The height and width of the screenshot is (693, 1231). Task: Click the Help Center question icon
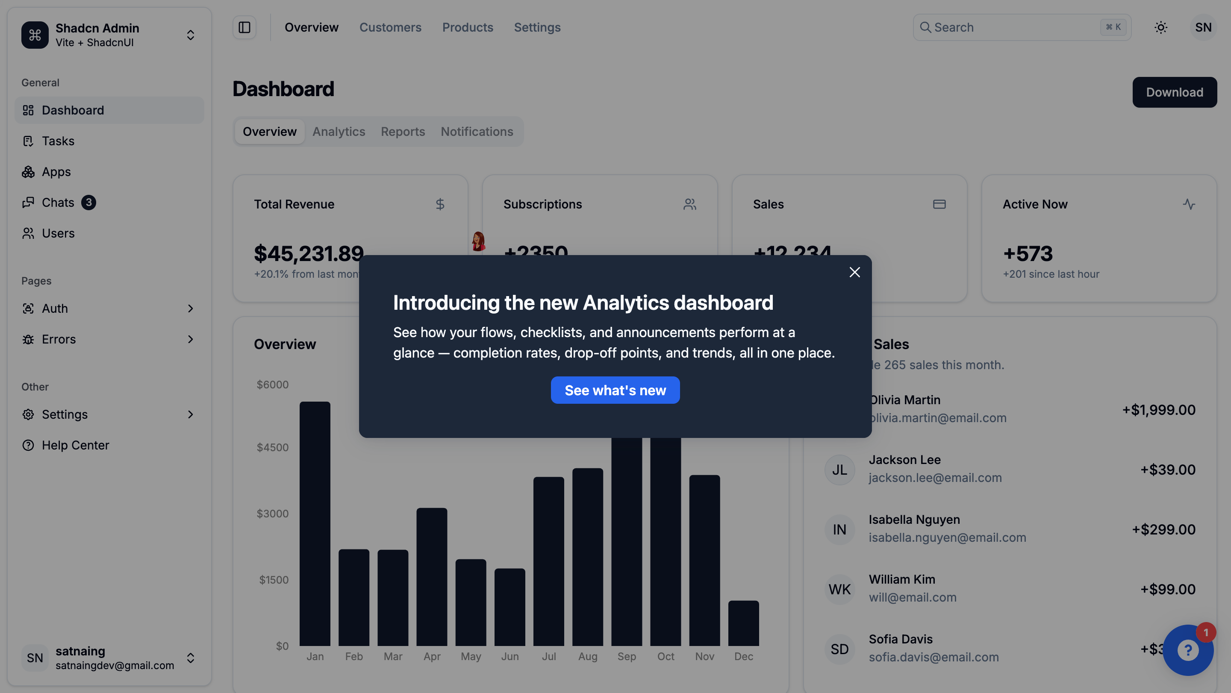(x=28, y=445)
